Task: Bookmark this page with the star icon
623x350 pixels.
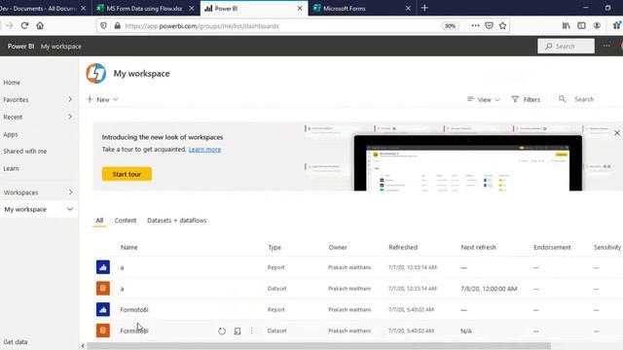Action: (x=502, y=26)
